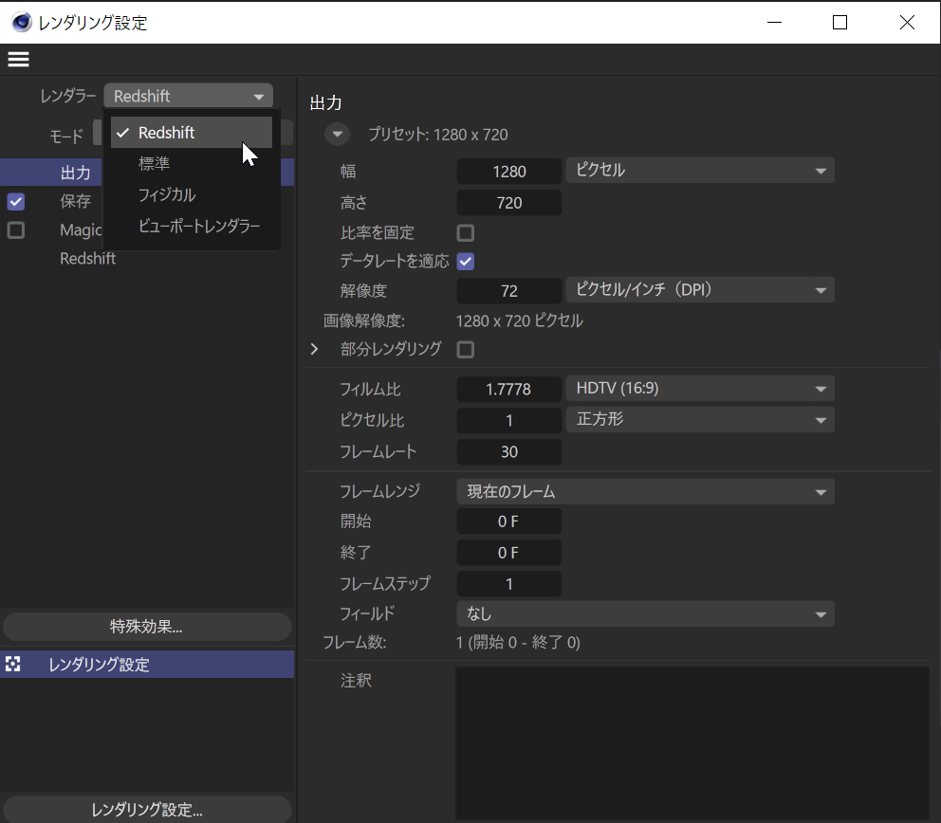Click the 終了 frame field
This screenshot has height=823, width=941.
pos(508,553)
